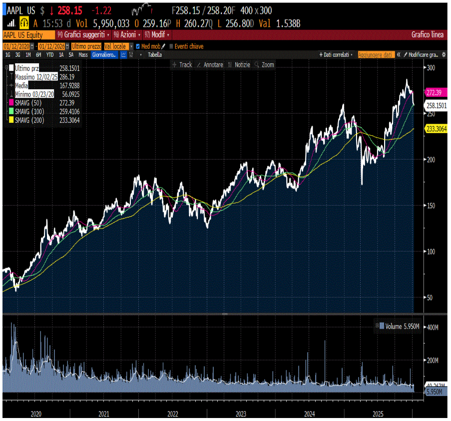The width and height of the screenshot is (451, 421).
Task: Click the Media average marker icon
Action: click(x=11, y=86)
